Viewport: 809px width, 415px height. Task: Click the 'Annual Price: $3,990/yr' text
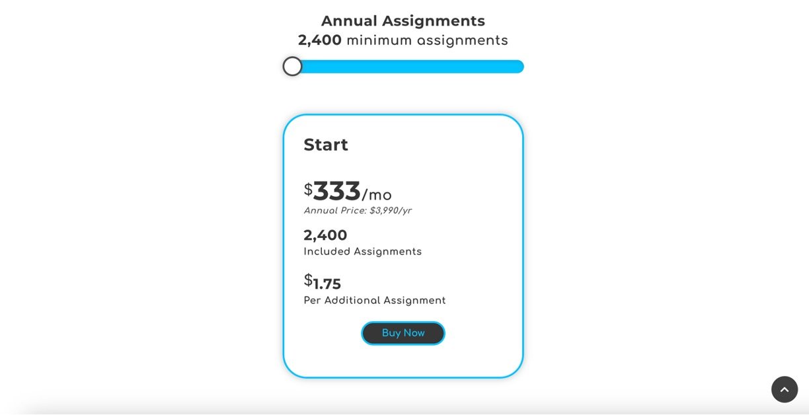358,211
